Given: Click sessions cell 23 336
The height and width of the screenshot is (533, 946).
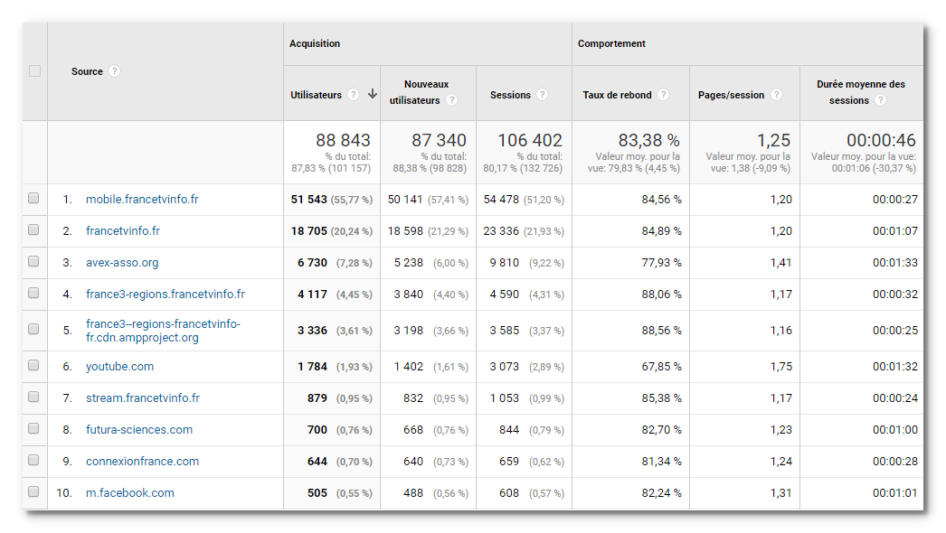Looking at the screenshot, I should (x=501, y=231).
